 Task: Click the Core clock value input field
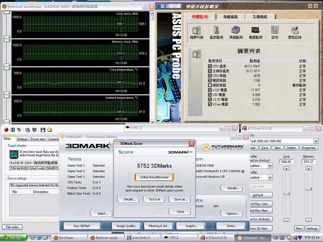click(x=286, y=162)
